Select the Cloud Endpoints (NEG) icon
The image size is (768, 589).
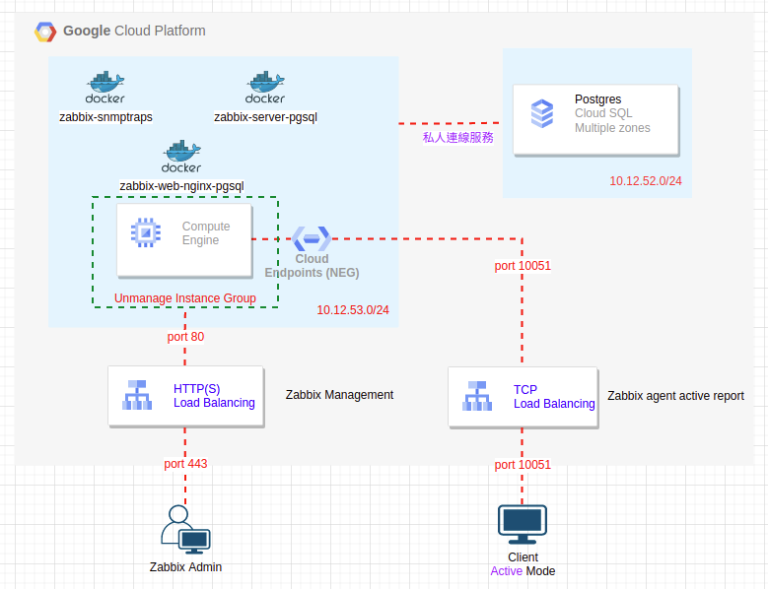312,238
